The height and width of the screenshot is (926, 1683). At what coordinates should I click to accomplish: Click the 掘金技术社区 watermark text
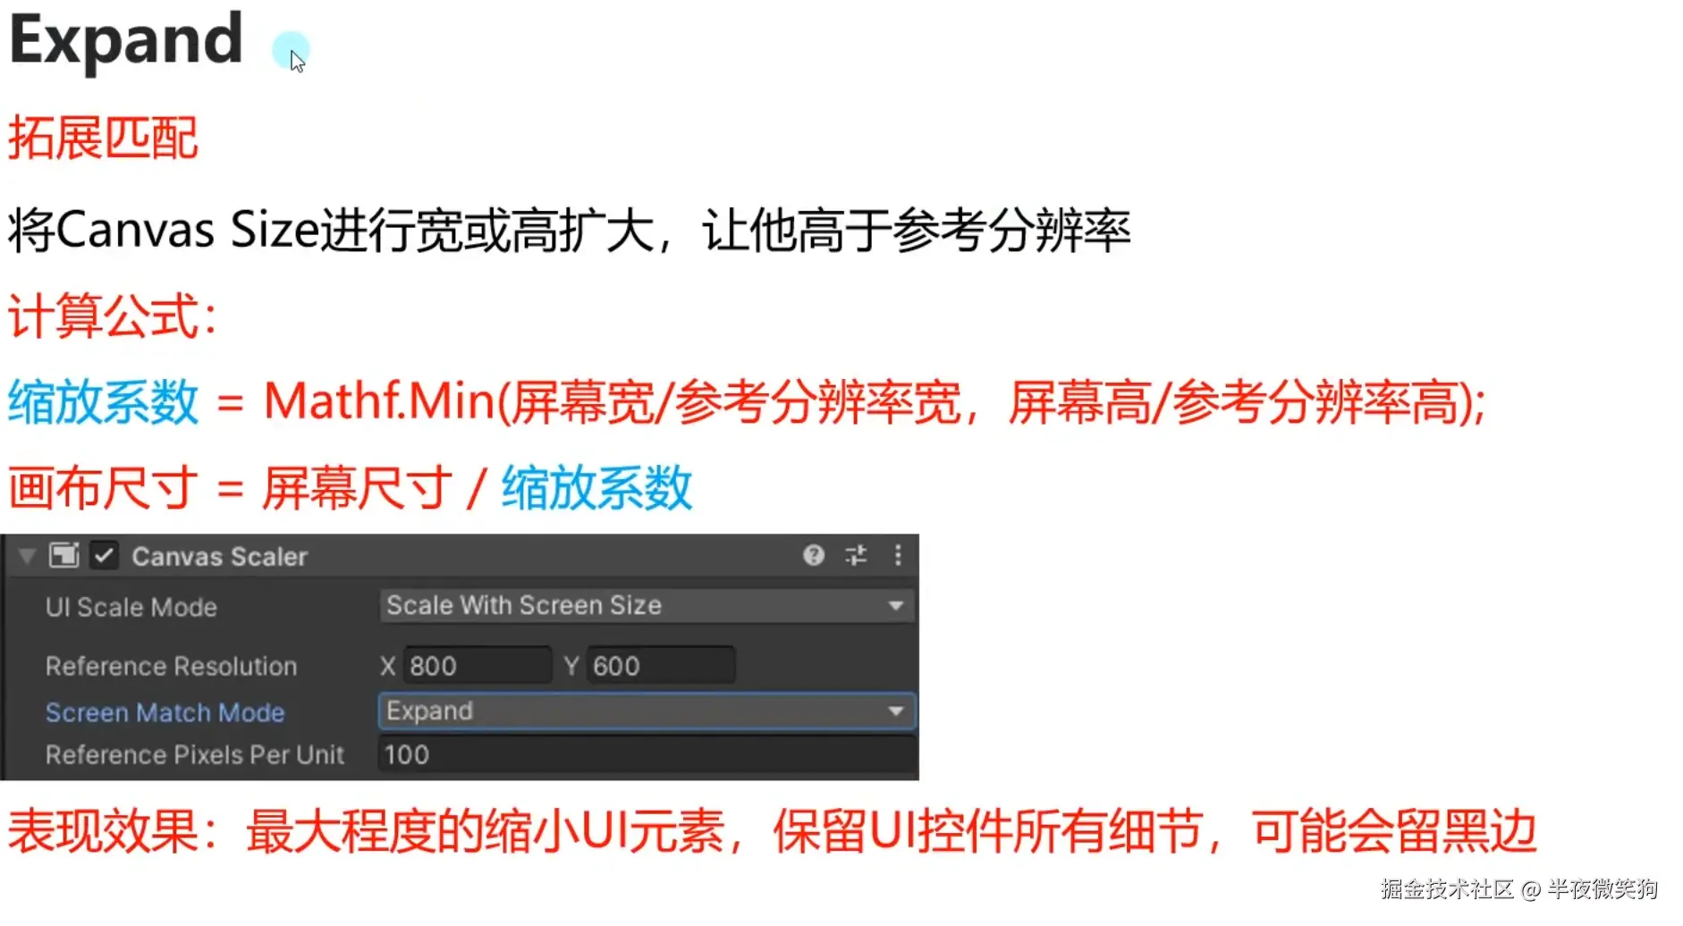1447,889
